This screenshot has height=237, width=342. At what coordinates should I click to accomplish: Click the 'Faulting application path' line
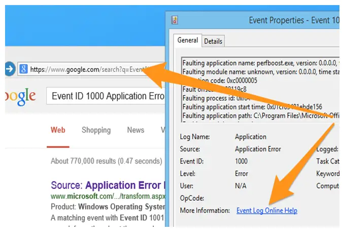261,115
